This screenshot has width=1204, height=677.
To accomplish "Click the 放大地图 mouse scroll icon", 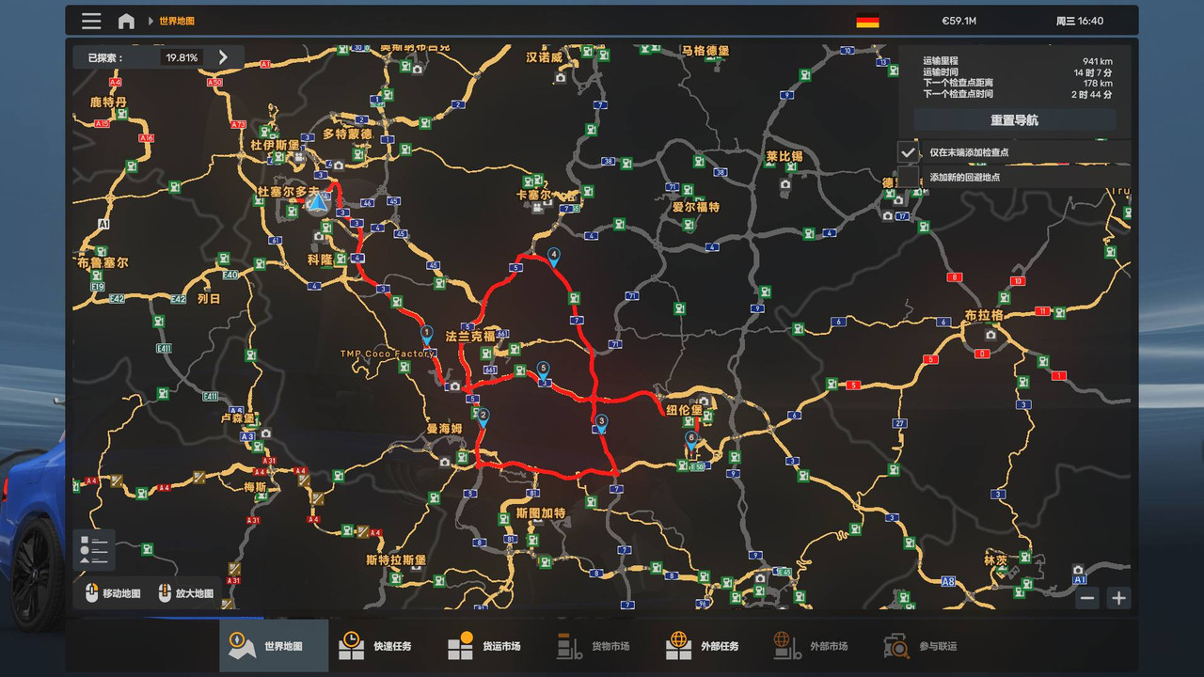I will coord(166,593).
